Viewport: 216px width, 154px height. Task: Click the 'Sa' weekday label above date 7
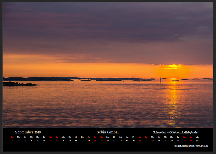(x=50, y=137)
